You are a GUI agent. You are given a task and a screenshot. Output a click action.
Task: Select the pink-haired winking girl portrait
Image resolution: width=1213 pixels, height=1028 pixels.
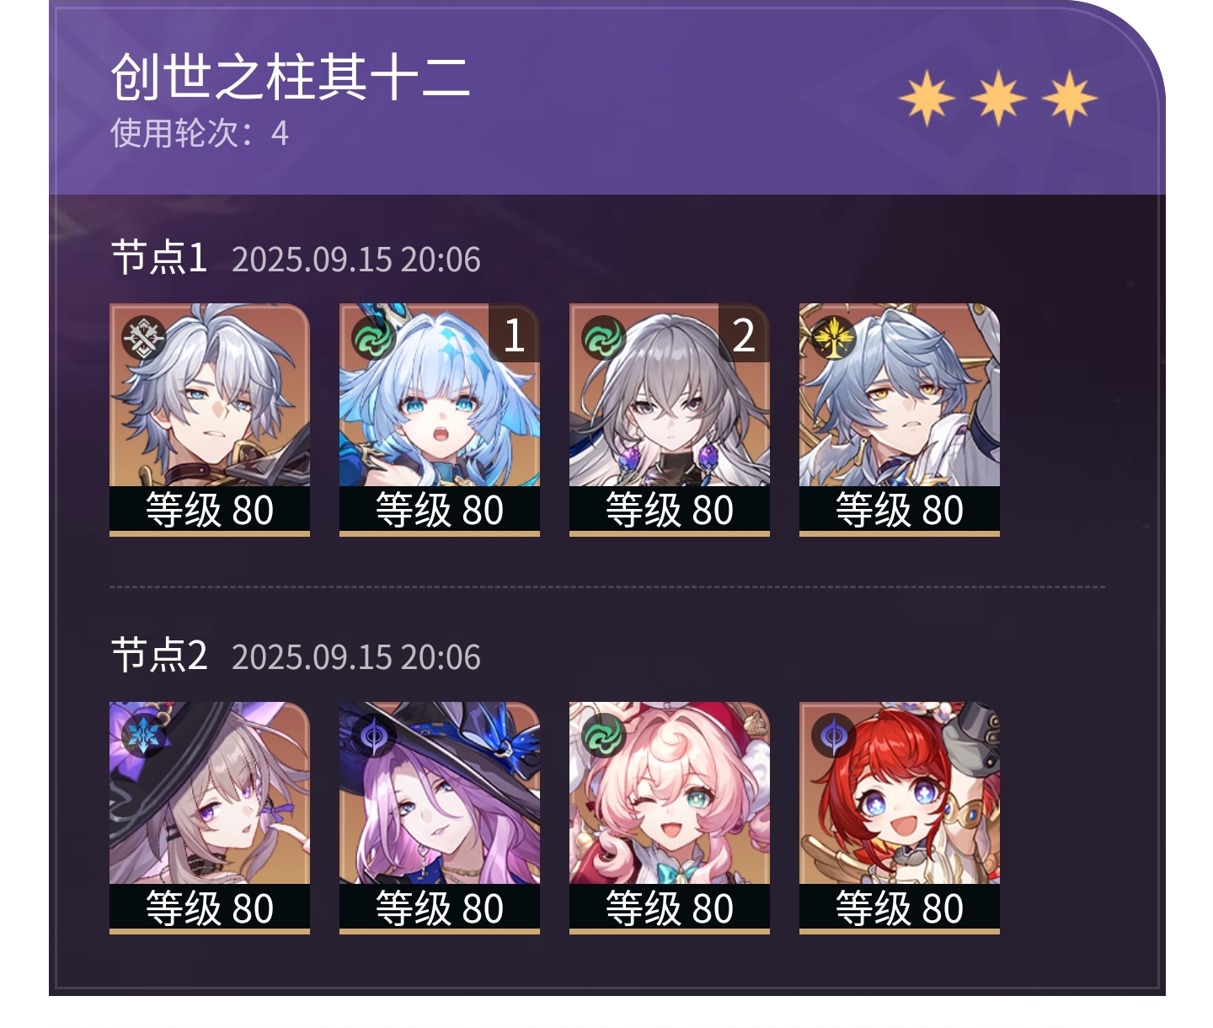(670, 817)
